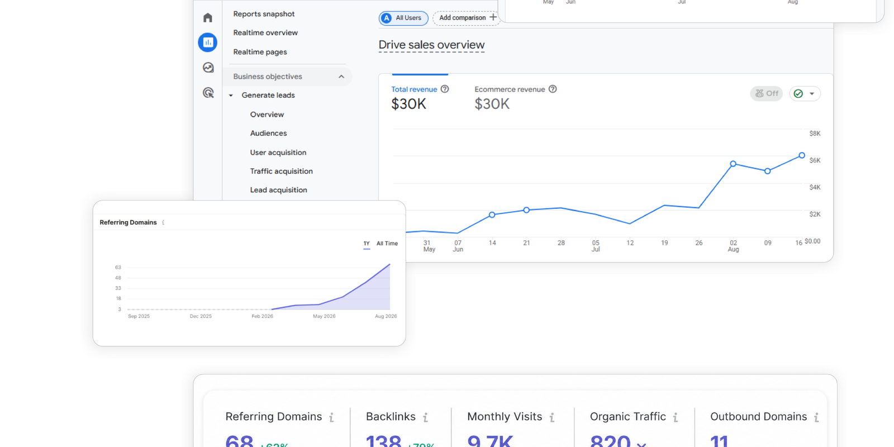Click the info icon beside Monthly Visits
Image resolution: width=894 pixels, height=447 pixels.
551,417
